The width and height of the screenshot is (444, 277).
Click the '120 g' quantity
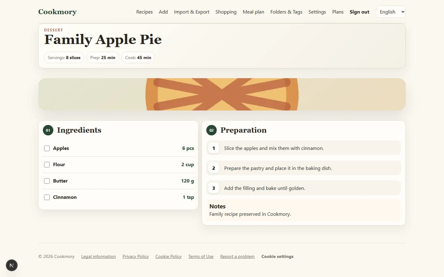(x=187, y=181)
